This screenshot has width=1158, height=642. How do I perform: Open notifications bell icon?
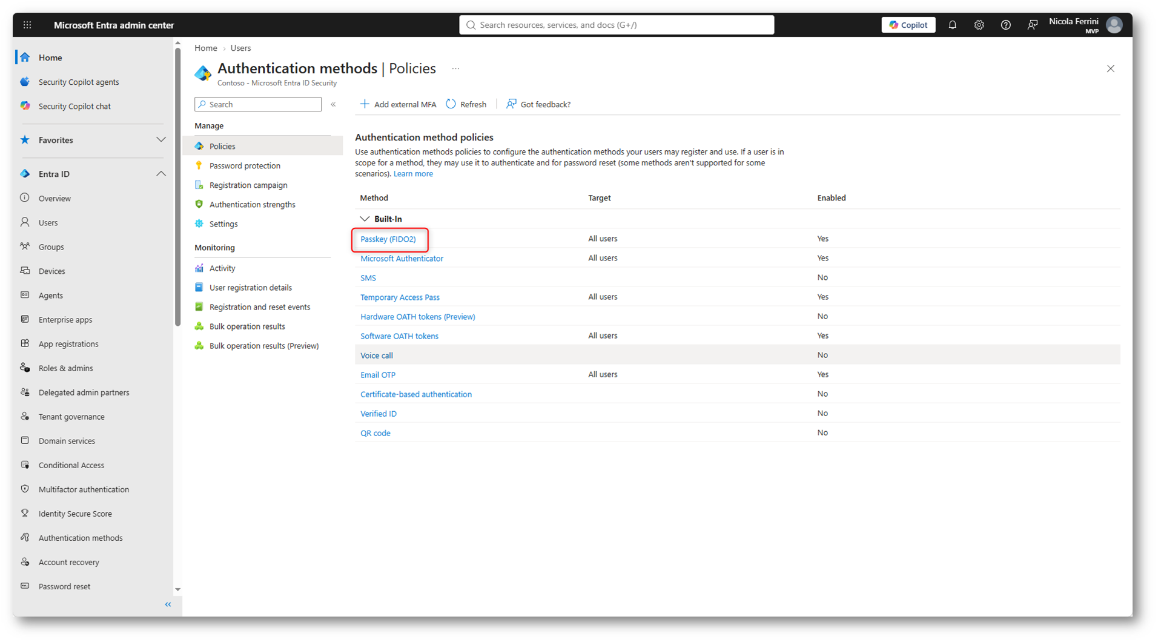952,25
